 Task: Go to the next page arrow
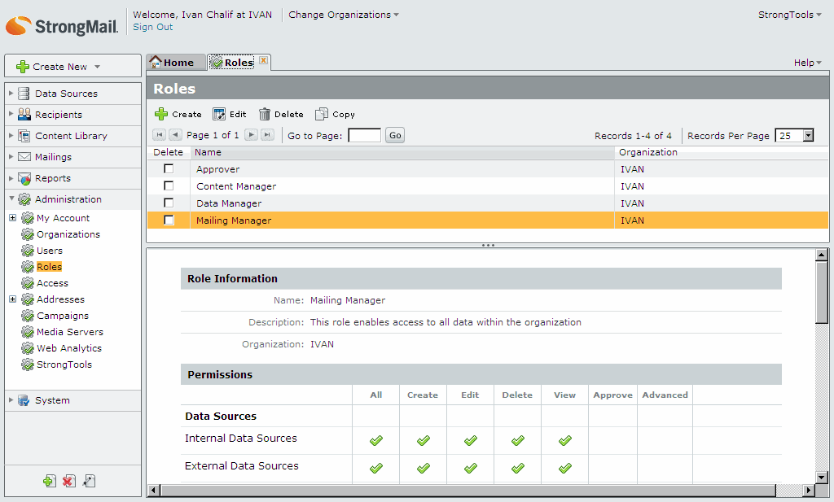(251, 135)
